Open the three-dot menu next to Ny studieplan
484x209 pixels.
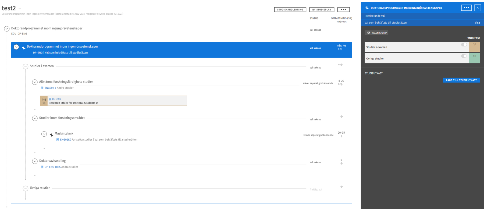click(x=343, y=9)
